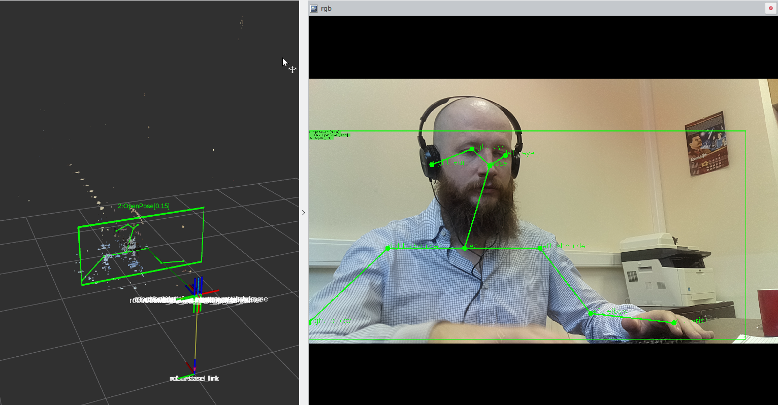Click the right eye keypoint marker
The width and height of the screenshot is (778, 405).
point(472,149)
